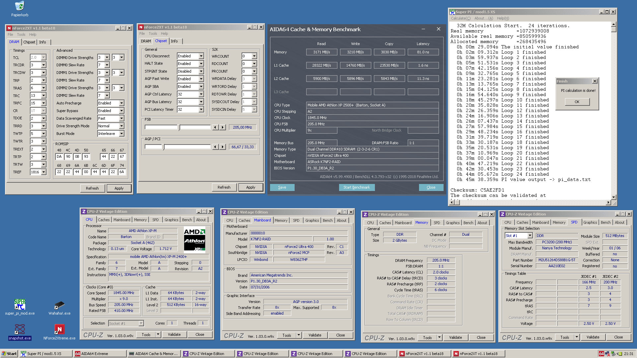Open AIDA64 Cache & Memory taskbar entry
Screen dimensions: 637x358
tap(154, 354)
